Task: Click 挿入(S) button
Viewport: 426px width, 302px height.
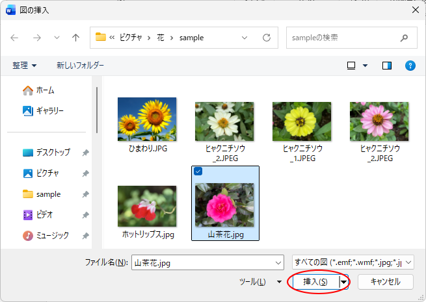Action: click(315, 282)
